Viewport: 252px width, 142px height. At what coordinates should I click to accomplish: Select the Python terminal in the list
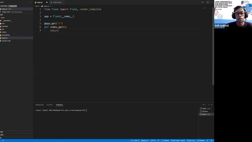206,111
